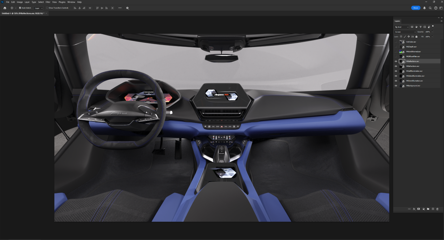444x240 pixels.
Task: Uncheck the Auto-Select checkbox
Action: (x=20, y=8)
